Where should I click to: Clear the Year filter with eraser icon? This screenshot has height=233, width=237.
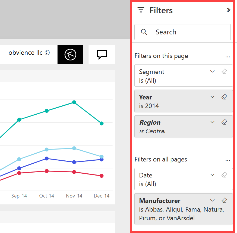point(224,96)
